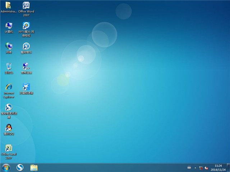Open Windows Explorer from the taskbar
Viewport: 230px width, 172px height.
(34, 168)
